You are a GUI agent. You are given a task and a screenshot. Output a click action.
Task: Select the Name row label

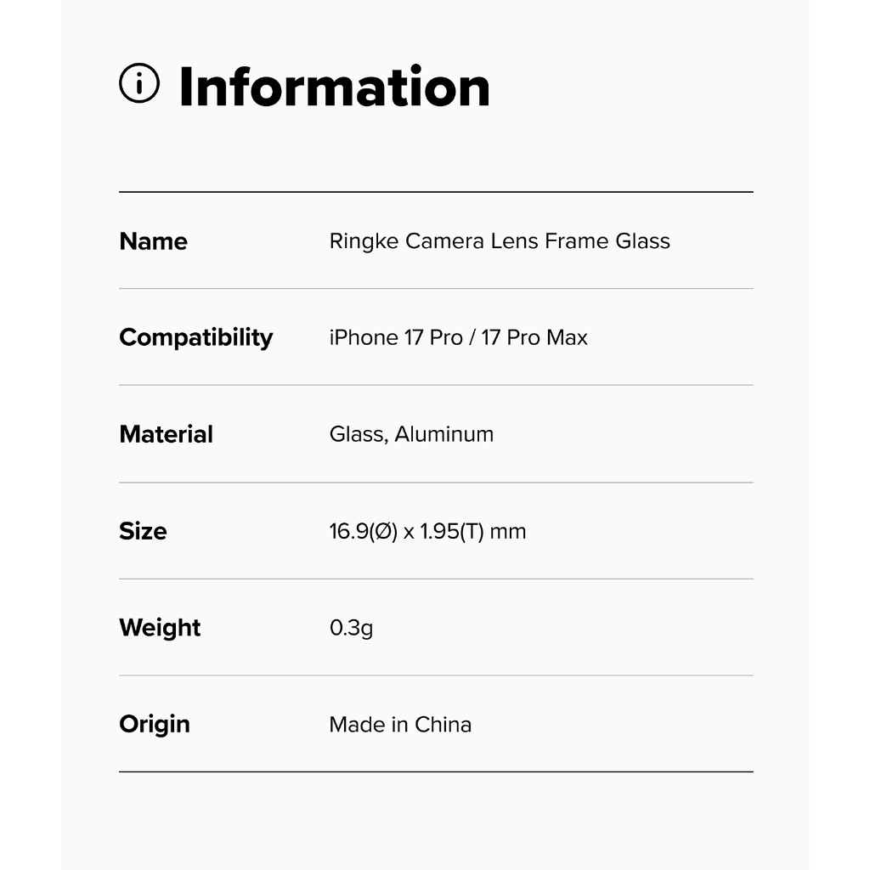(153, 241)
